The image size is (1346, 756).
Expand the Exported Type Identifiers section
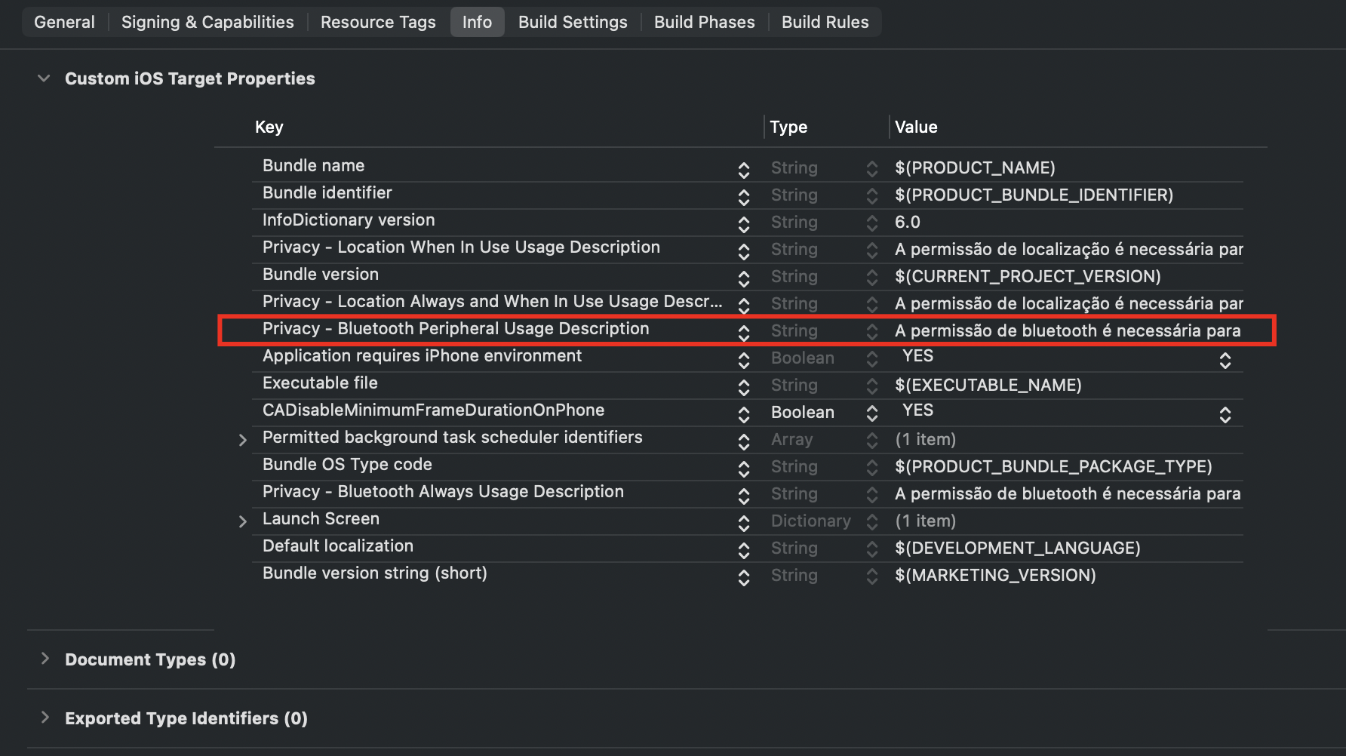pyautogui.click(x=45, y=718)
